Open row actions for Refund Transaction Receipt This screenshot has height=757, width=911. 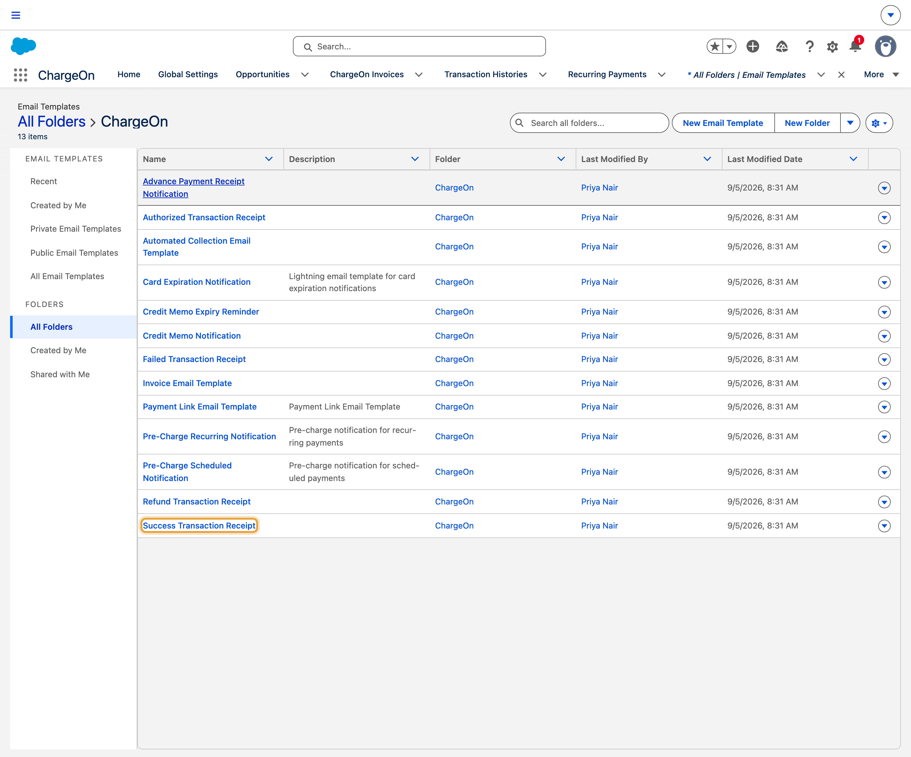click(x=884, y=502)
